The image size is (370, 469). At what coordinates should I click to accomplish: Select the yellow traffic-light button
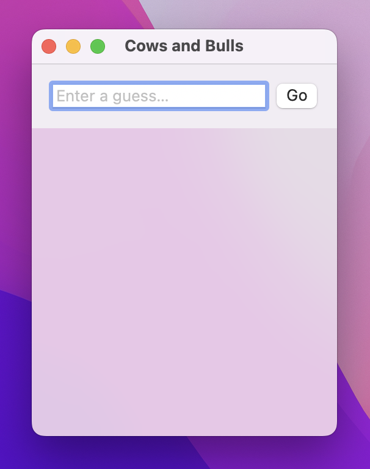[x=73, y=46]
